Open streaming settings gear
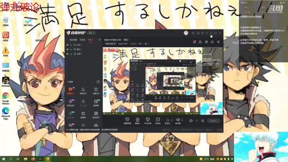This screenshot has height=162, width=288. (x=203, y=121)
